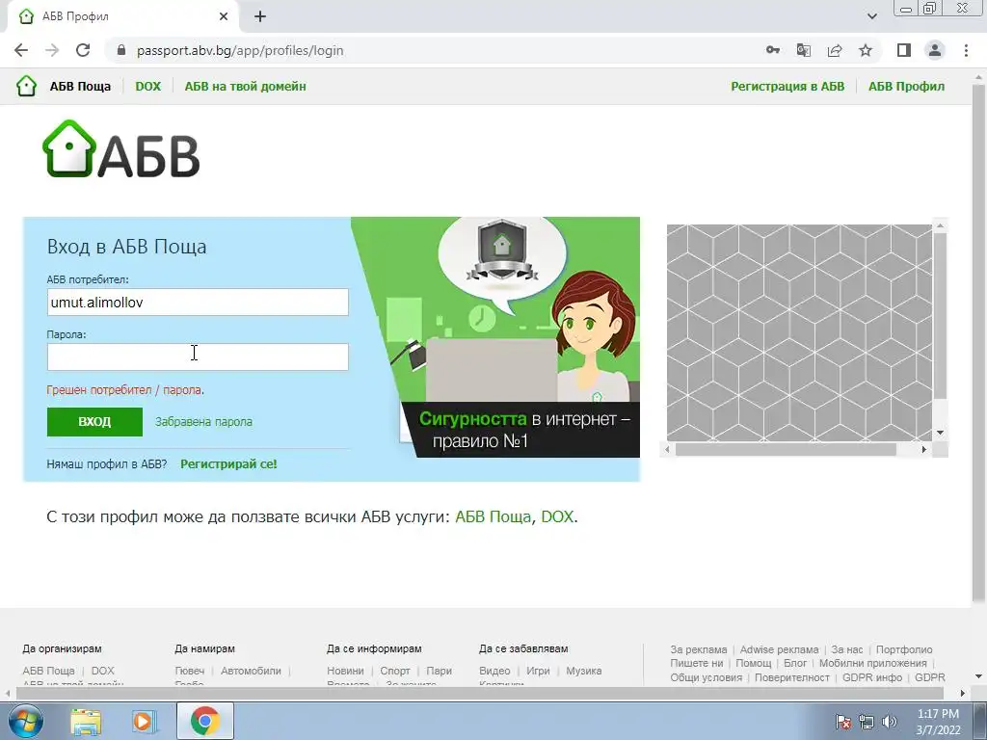Image resolution: width=987 pixels, height=740 pixels.
Task: Open АБВ на твой домейн link
Action: 246,86
